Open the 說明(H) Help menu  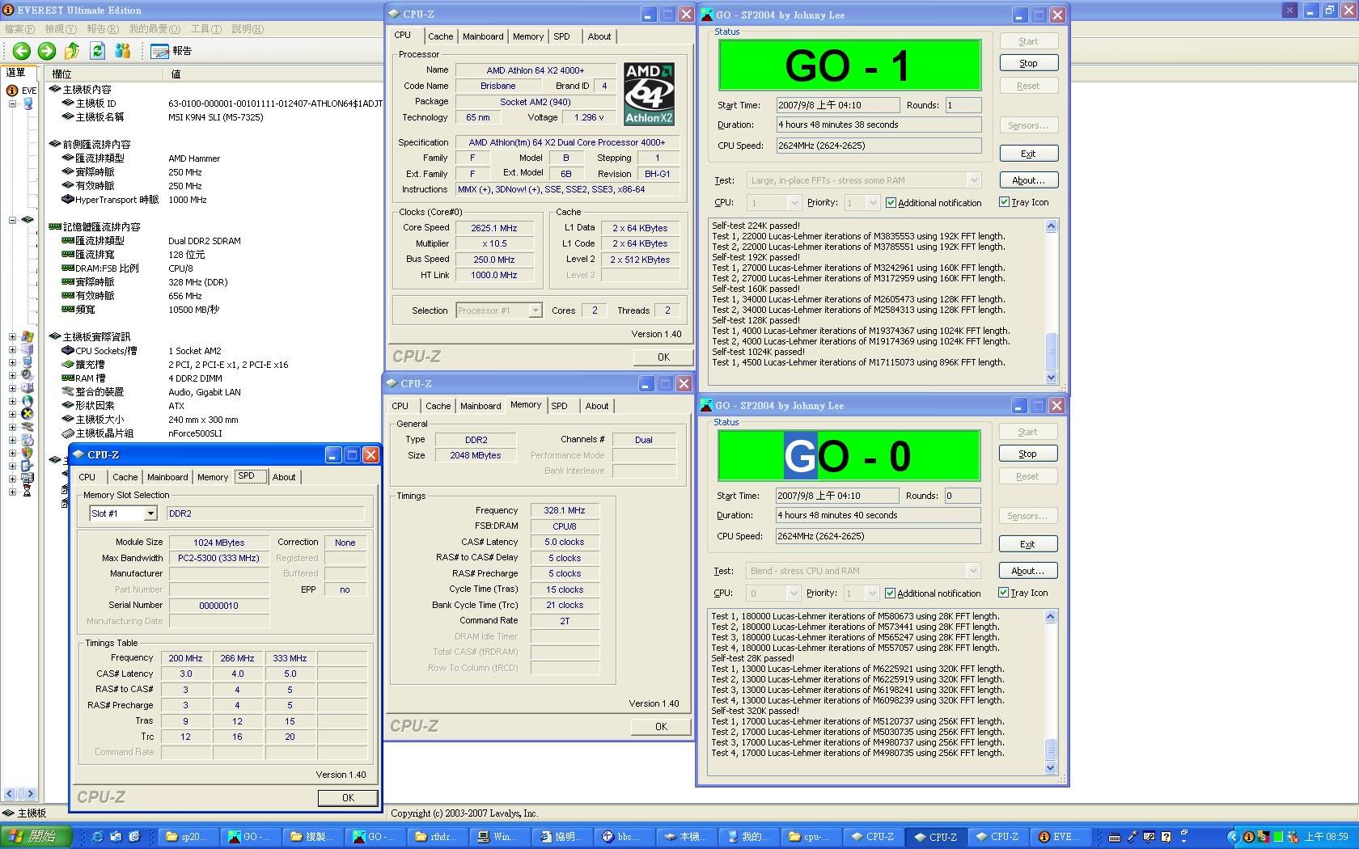click(x=248, y=29)
